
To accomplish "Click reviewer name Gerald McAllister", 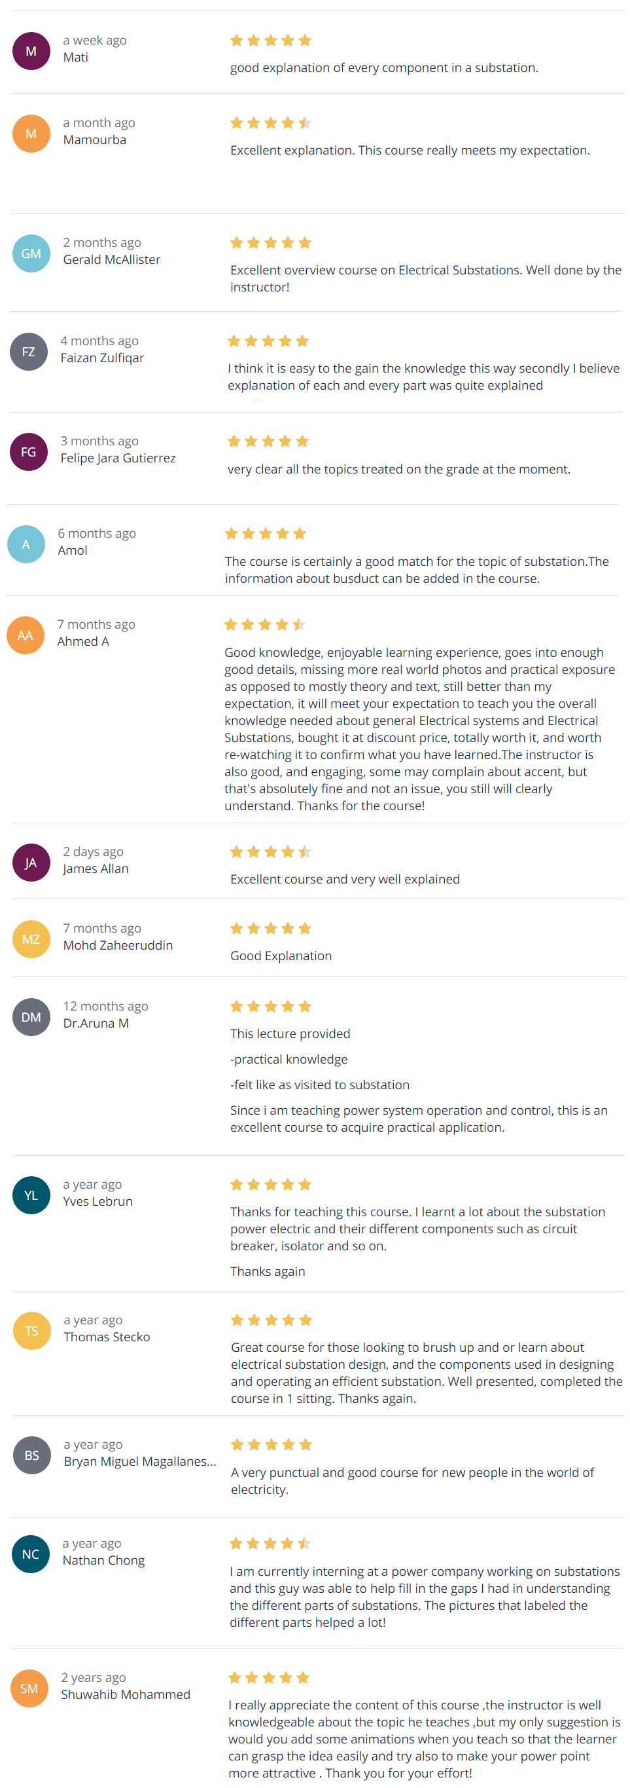I will [112, 259].
